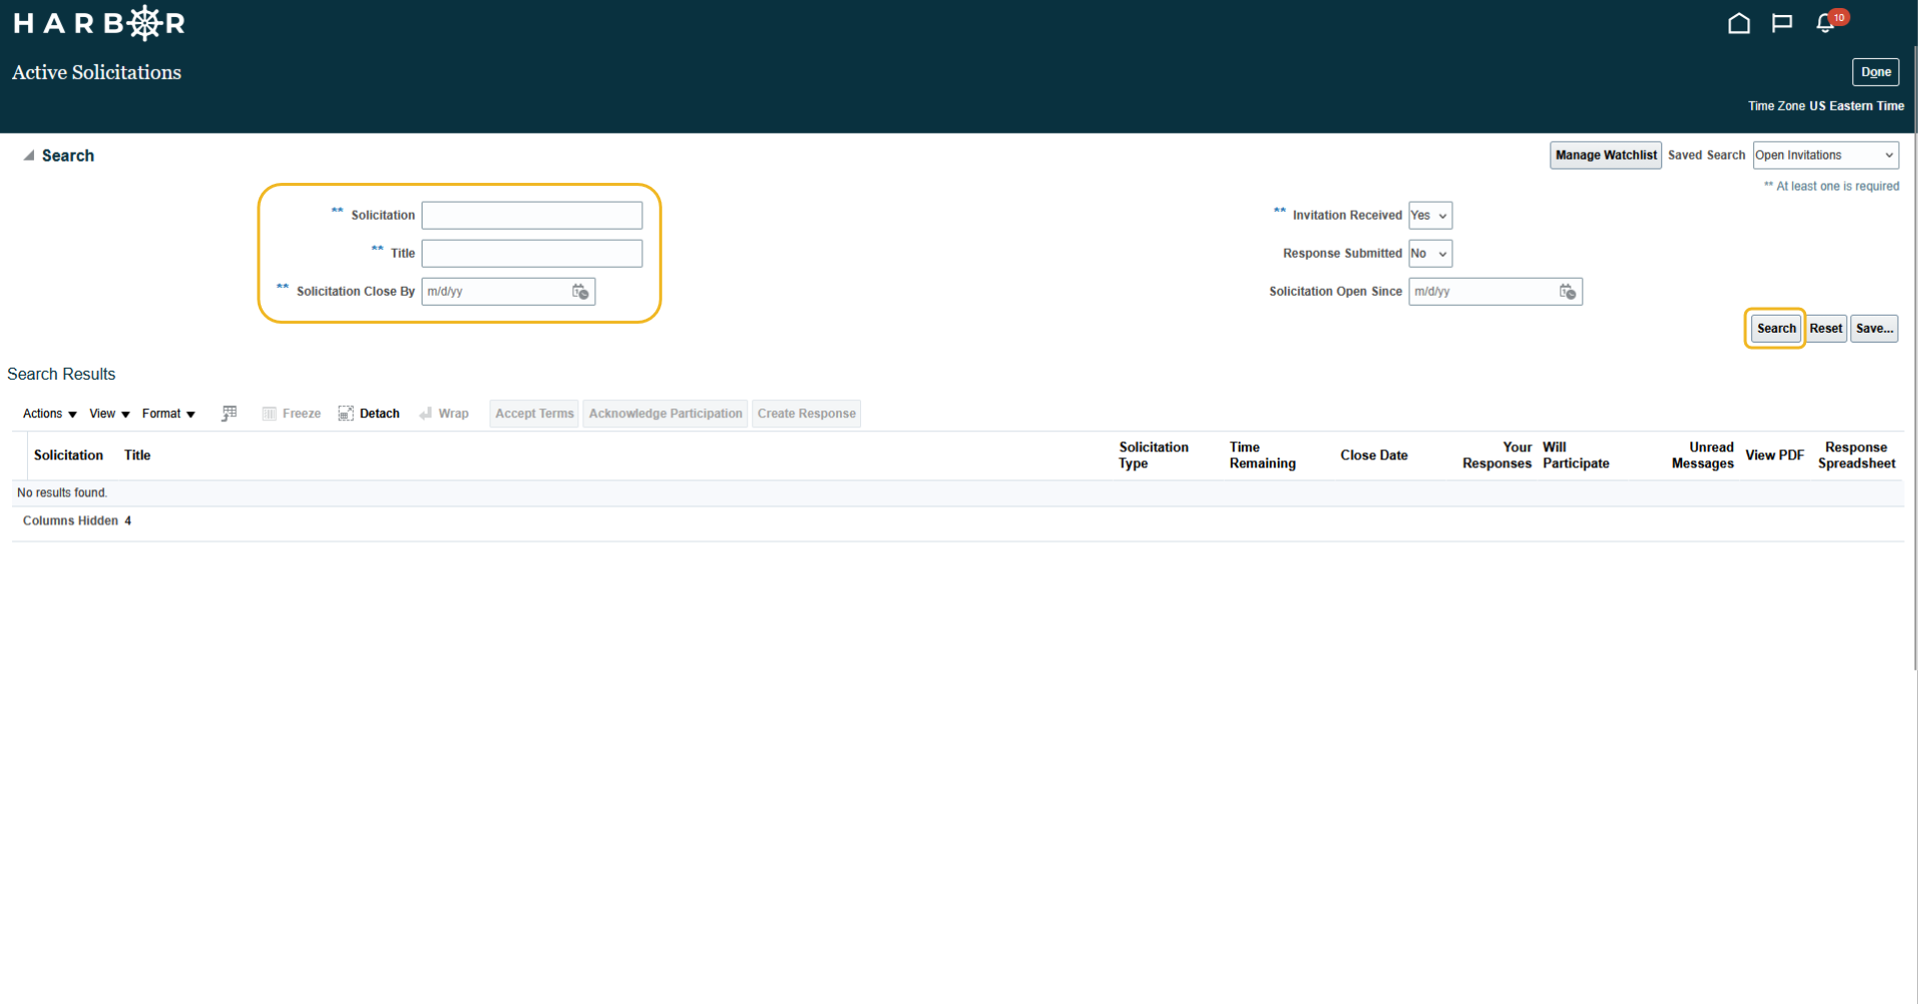Click the Done button

click(x=1875, y=72)
